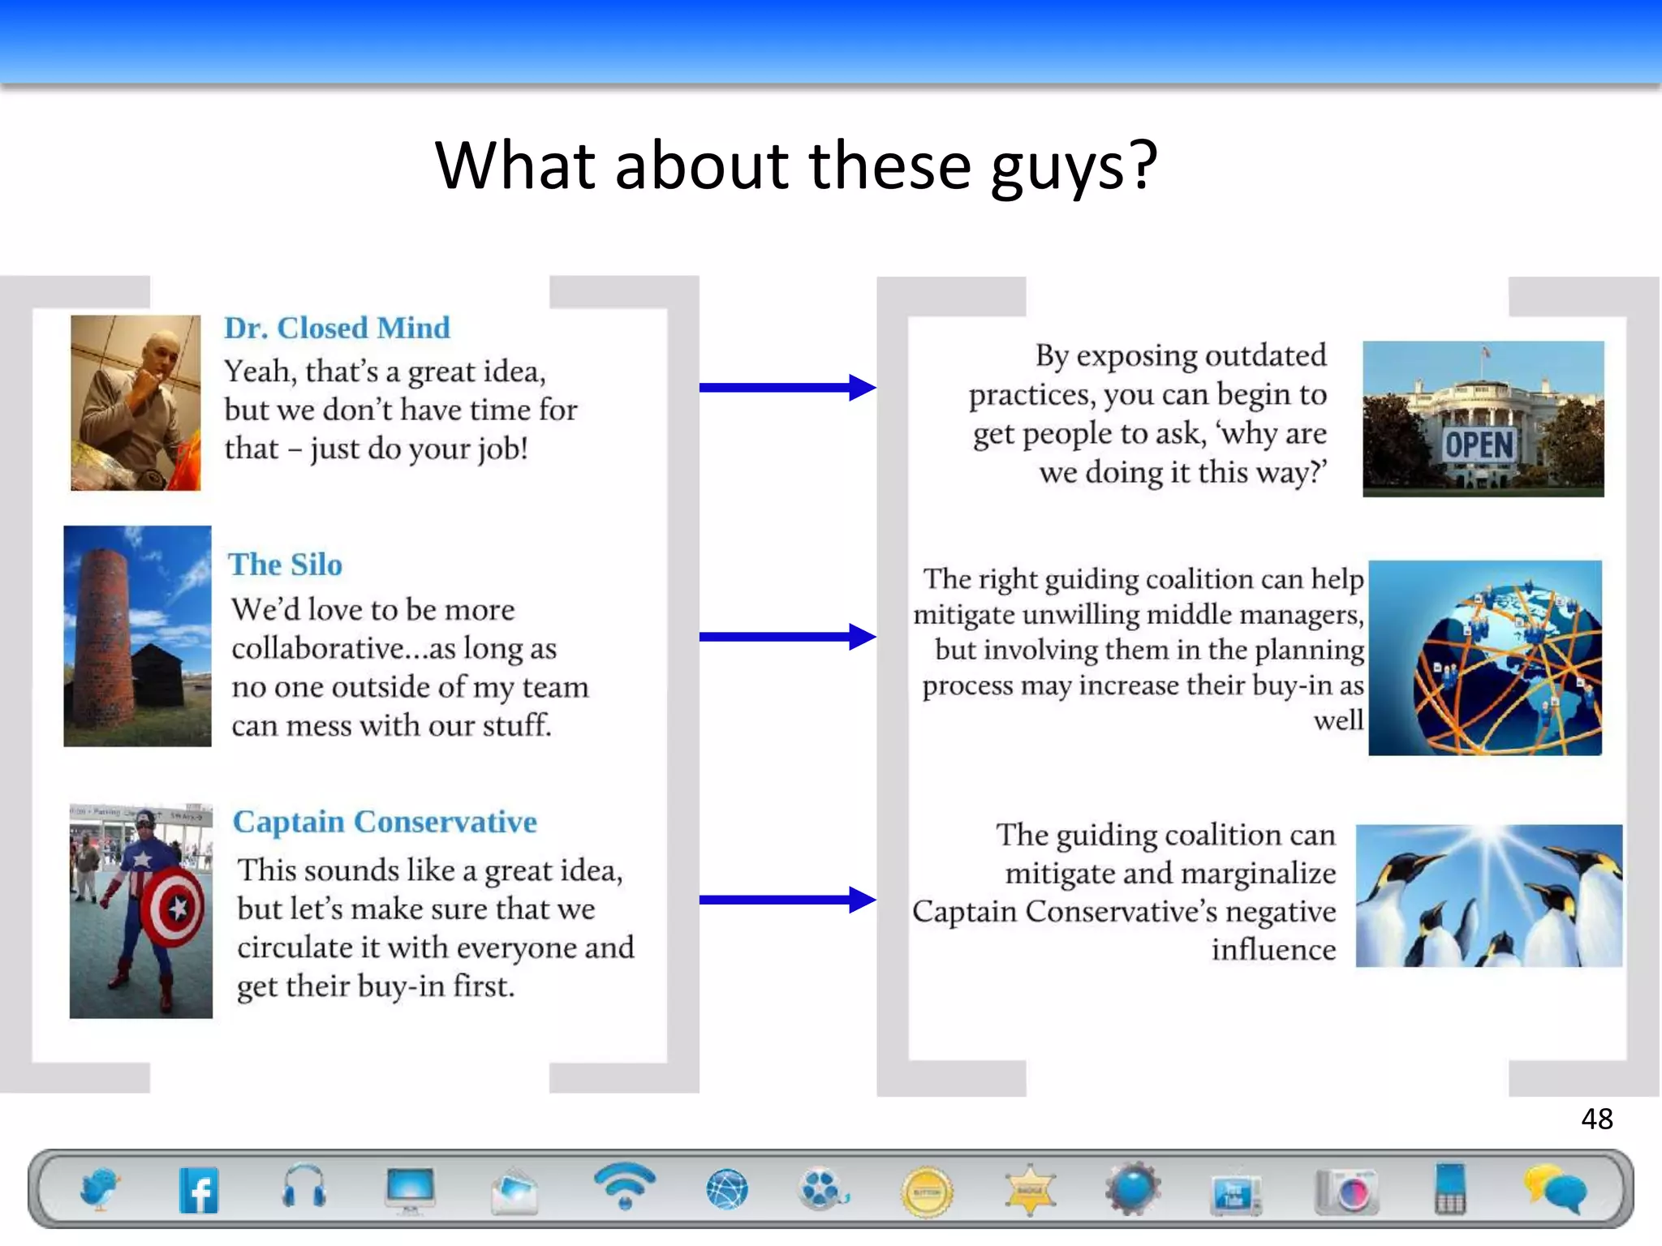Click the White House OPEN image
This screenshot has height=1246, width=1662.
click(1483, 419)
